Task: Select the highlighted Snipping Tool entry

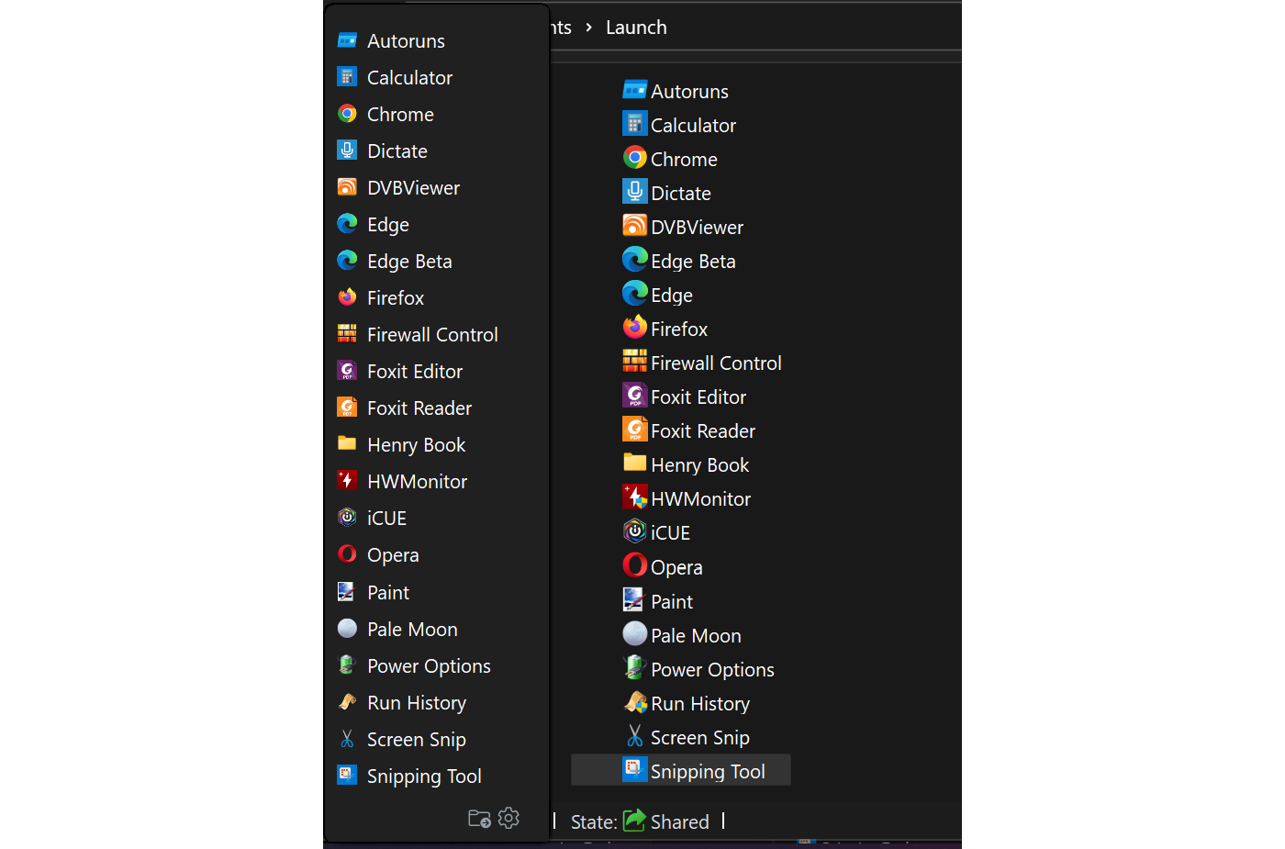Action: pos(708,771)
